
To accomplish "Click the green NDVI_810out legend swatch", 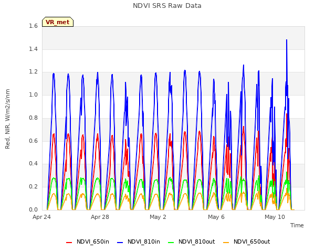I will pyautogui.click(x=171, y=243).
